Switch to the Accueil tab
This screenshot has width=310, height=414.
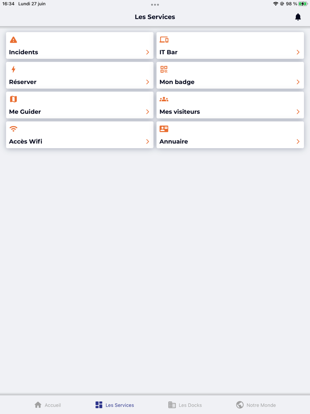click(x=48, y=405)
